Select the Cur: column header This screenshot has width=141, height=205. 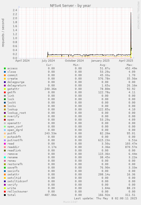(x=50, y=65)
